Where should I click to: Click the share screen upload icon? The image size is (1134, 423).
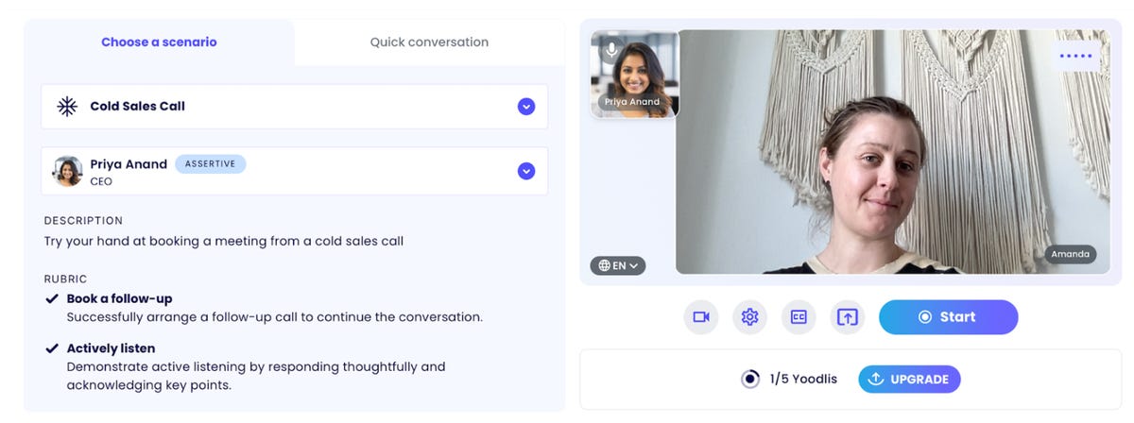pos(848,317)
